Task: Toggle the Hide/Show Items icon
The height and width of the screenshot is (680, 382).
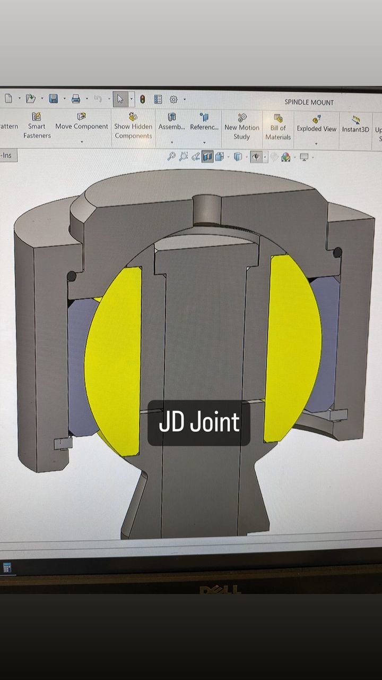Action: (256, 157)
